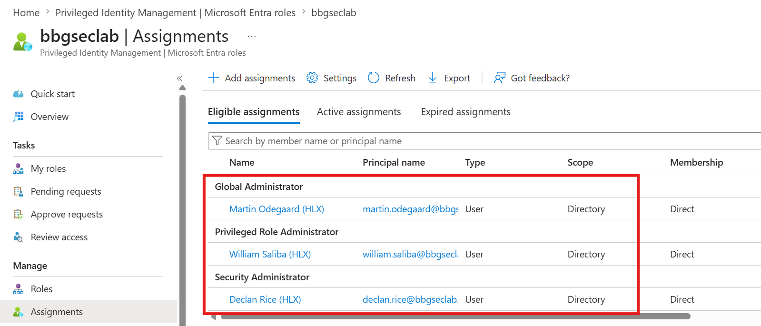Click martin.odegaard principal name link
This screenshot has width=761, height=326.
tap(410, 209)
